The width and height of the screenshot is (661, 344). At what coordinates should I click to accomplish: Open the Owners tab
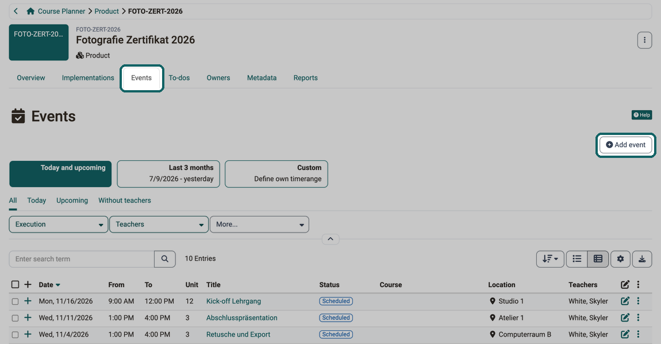click(x=218, y=78)
